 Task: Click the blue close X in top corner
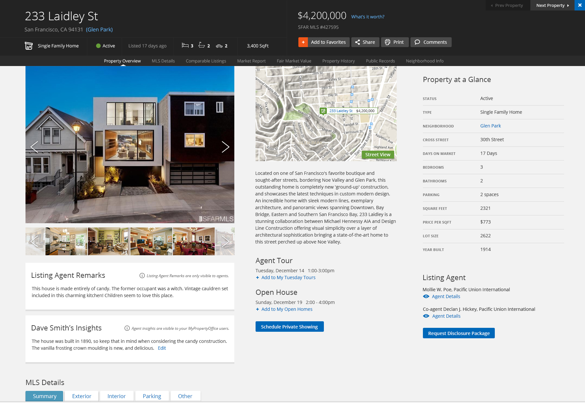tap(580, 5)
